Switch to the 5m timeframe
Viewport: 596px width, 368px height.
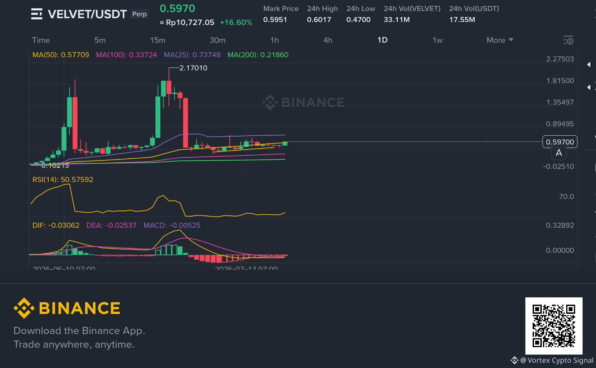pos(100,40)
